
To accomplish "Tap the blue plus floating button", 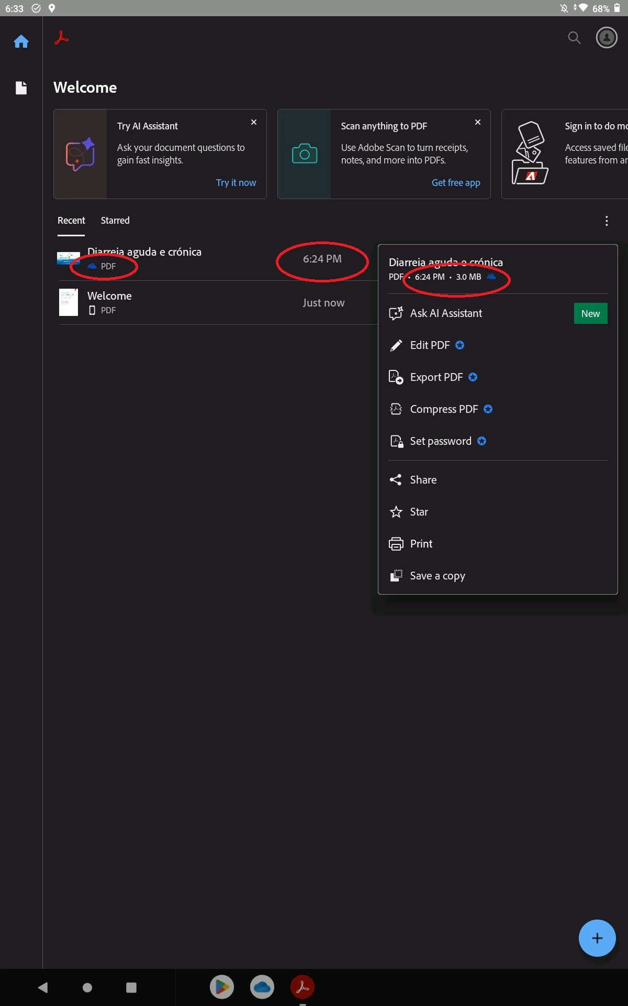I will tap(597, 938).
